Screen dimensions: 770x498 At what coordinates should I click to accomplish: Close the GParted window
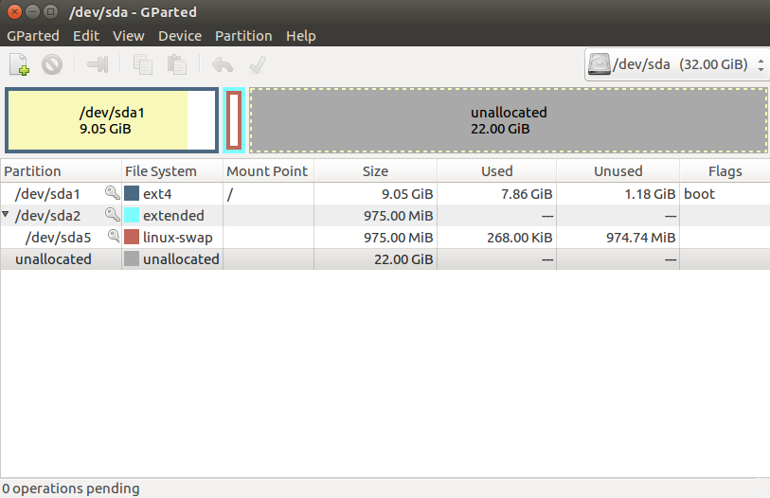click(x=15, y=11)
